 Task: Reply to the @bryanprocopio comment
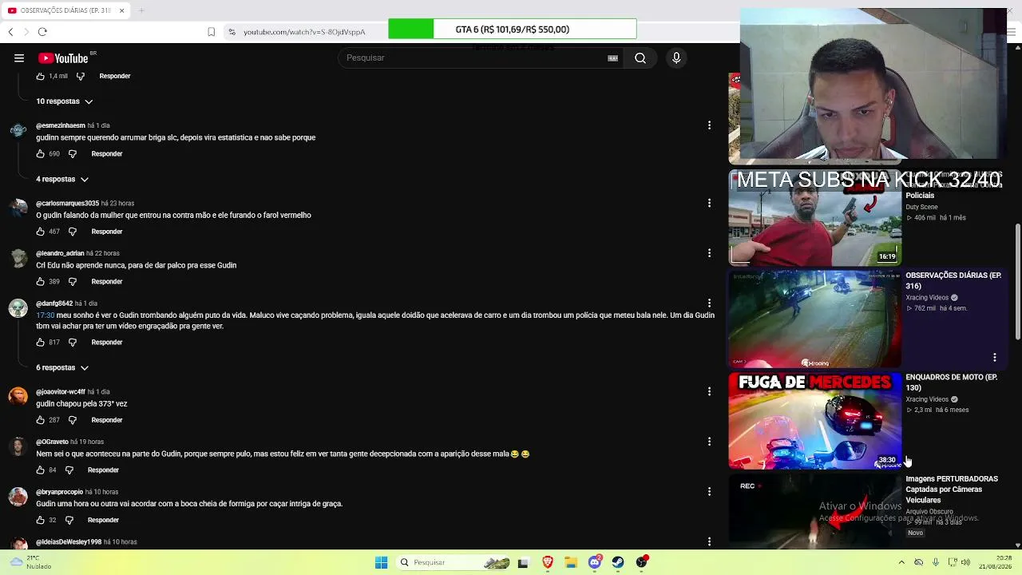coord(103,520)
